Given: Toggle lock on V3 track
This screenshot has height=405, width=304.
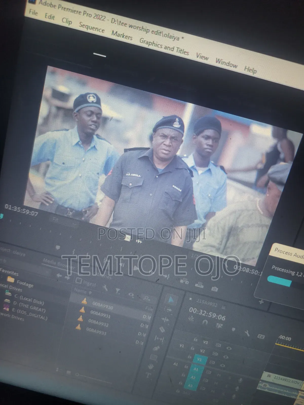Looking at the screenshot, I should tap(195, 339).
